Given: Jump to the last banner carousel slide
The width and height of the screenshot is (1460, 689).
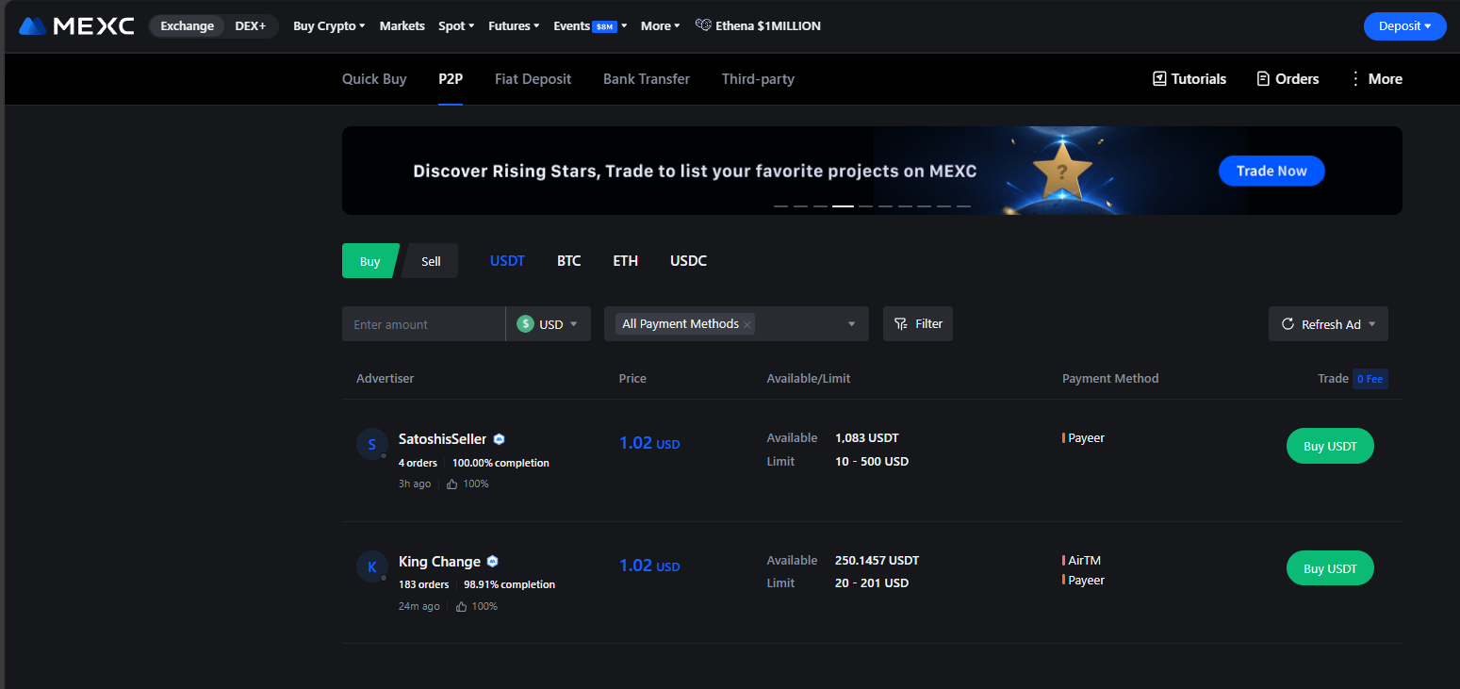Looking at the screenshot, I should point(963,205).
